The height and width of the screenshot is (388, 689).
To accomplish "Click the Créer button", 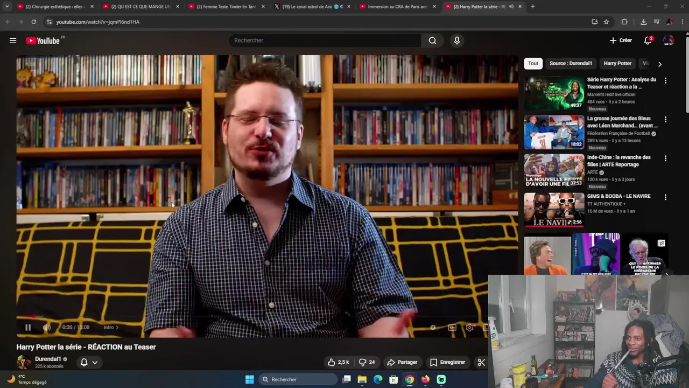I will click(x=621, y=40).
